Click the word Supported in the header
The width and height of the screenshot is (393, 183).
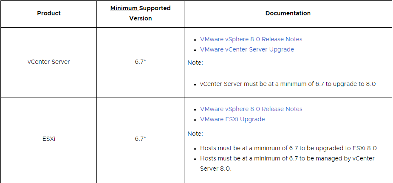pyautogui.click(x=155, y=8)
